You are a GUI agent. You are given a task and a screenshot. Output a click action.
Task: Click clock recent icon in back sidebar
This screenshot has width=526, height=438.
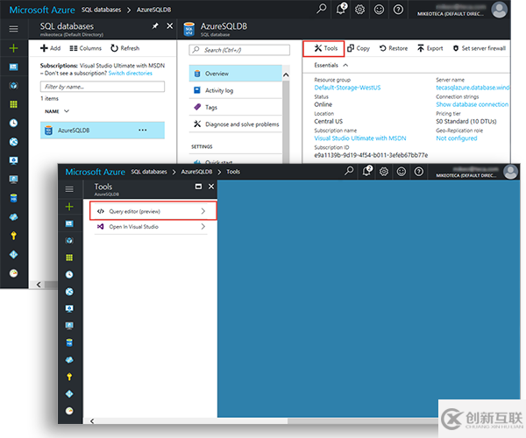(13, 123)
